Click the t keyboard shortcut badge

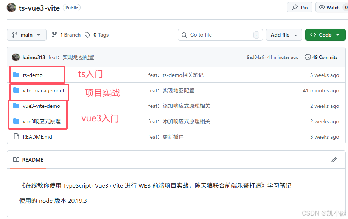[256, 35]
